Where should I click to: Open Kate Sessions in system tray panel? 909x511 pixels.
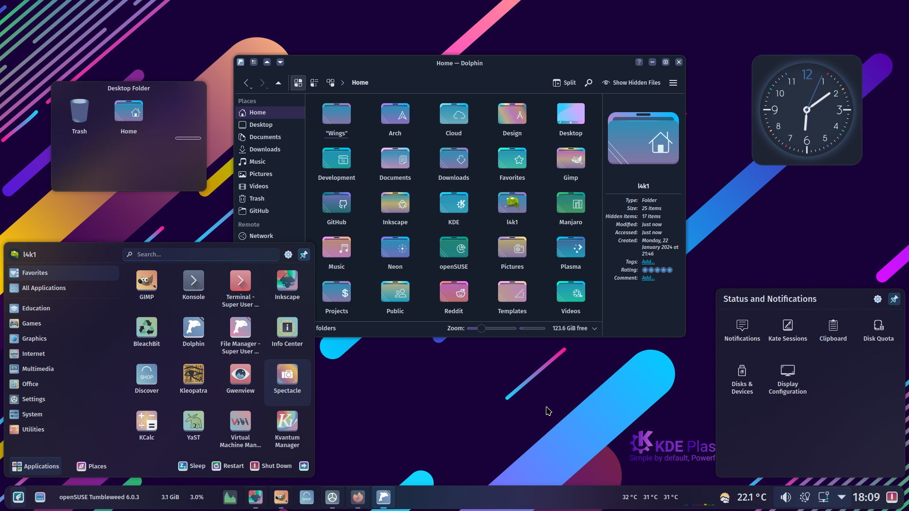(x=787, y=330)
